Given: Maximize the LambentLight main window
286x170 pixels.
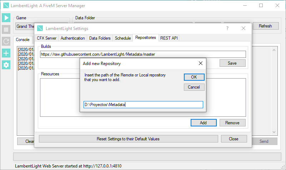Looking at the screenshot, I should click(x=261, y=5).
